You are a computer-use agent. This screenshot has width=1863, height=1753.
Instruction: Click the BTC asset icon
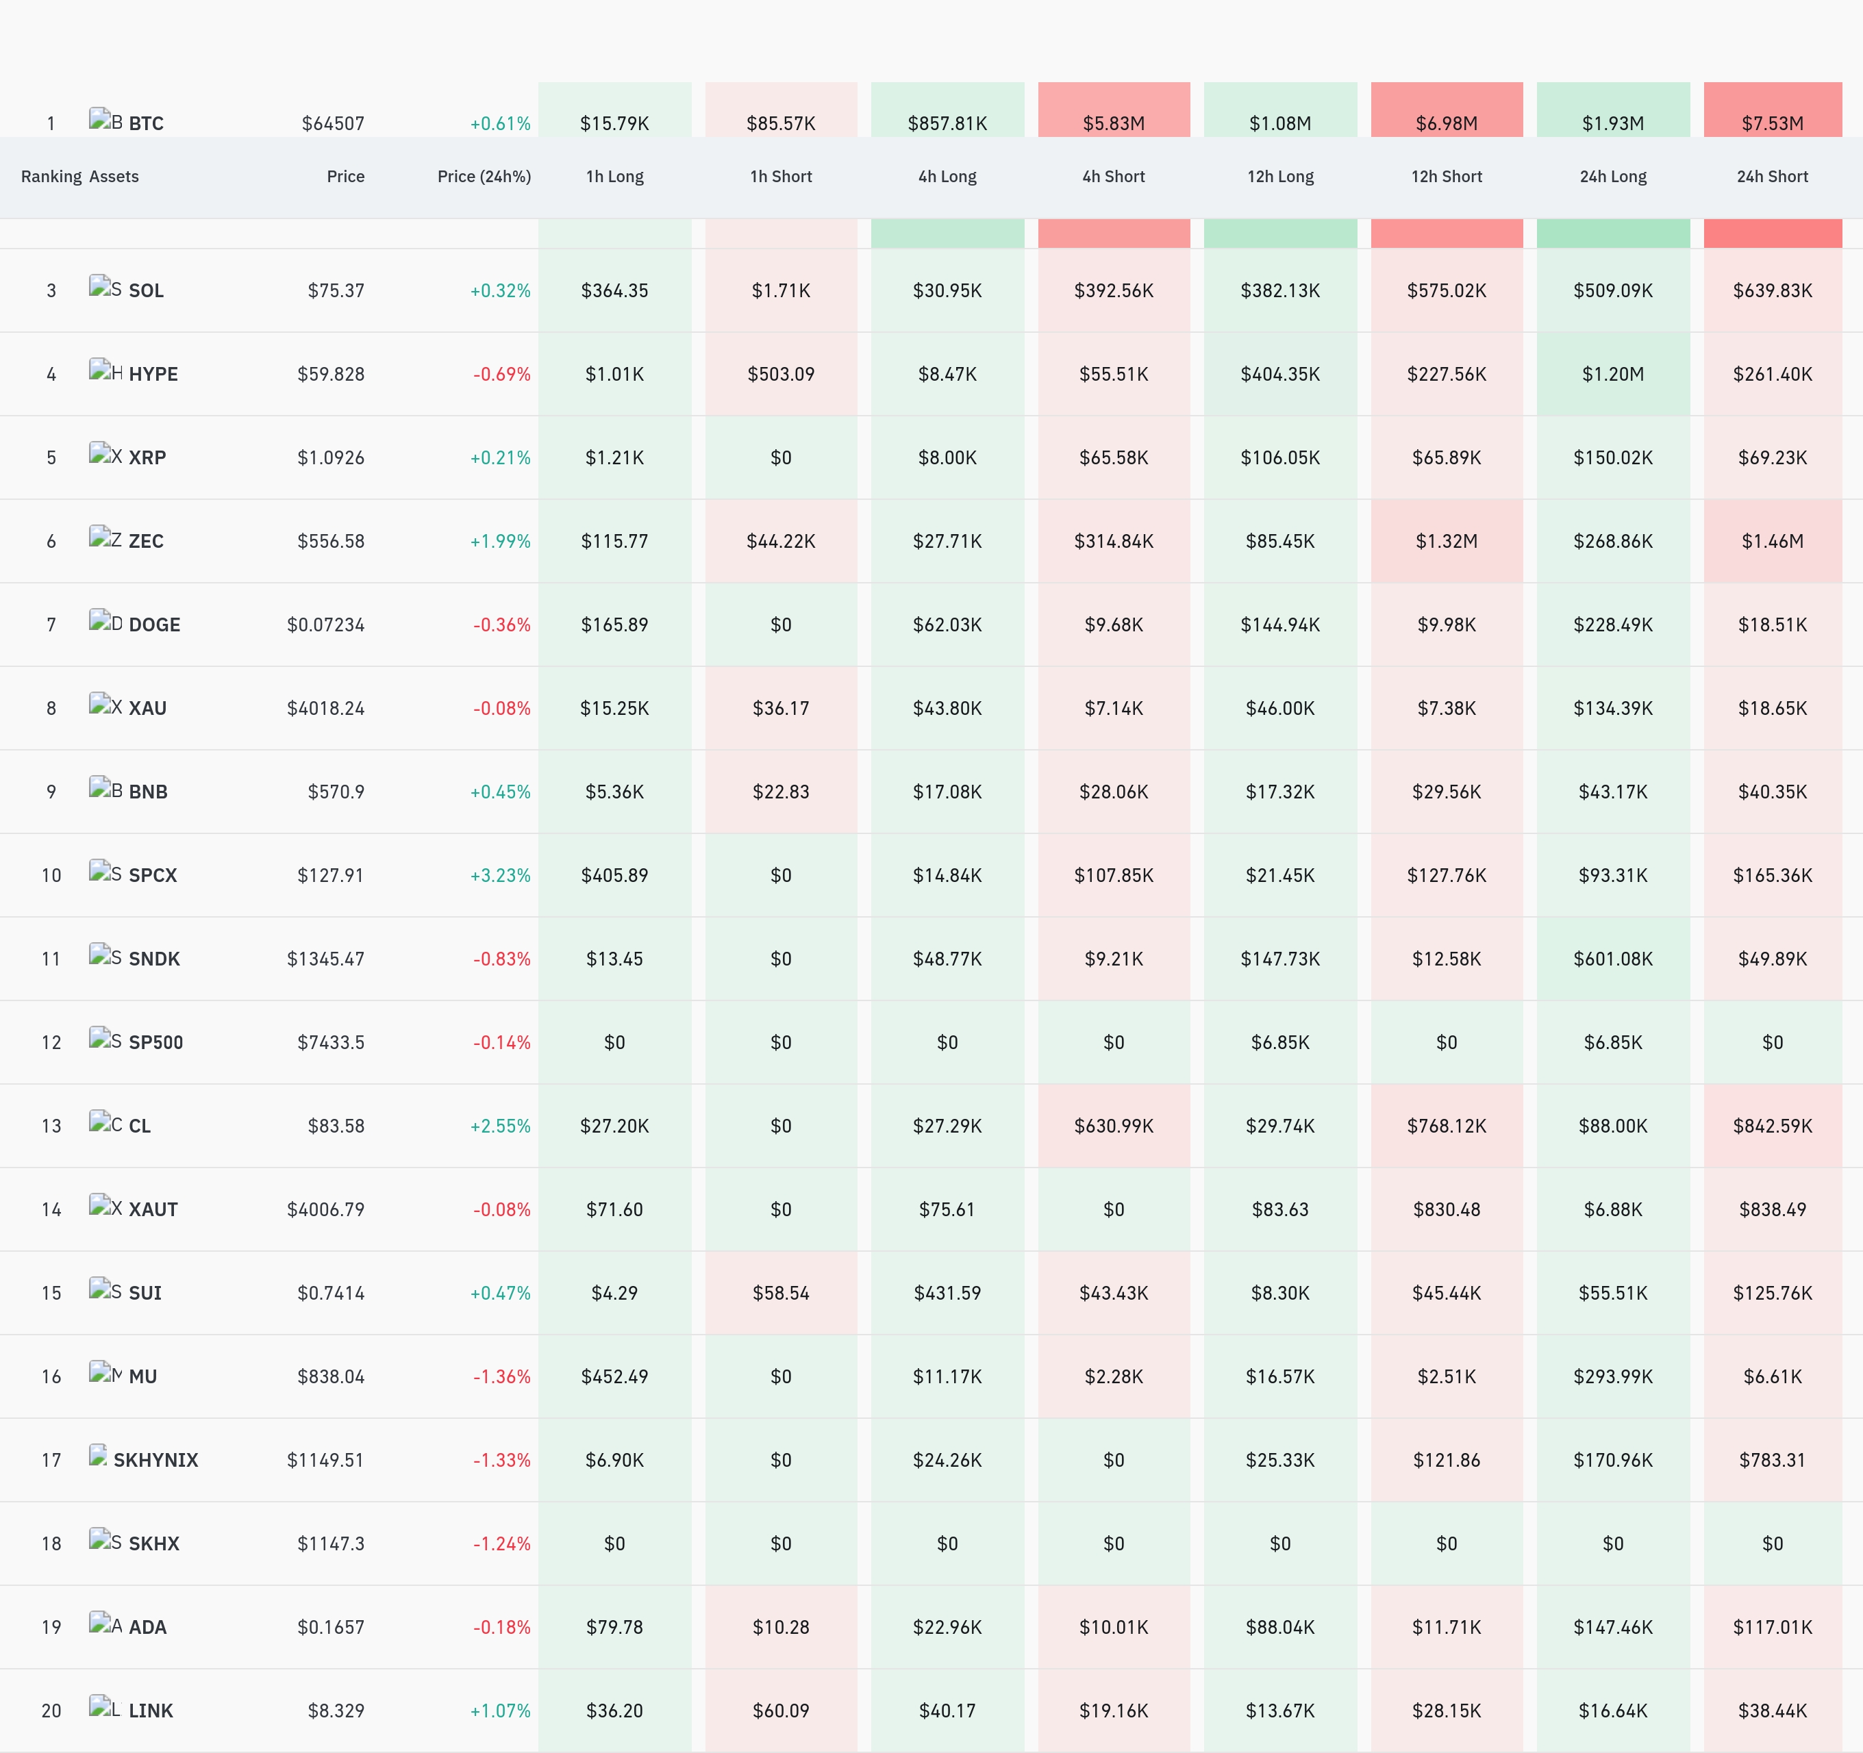pyautogui.click(x=105, y=120)
